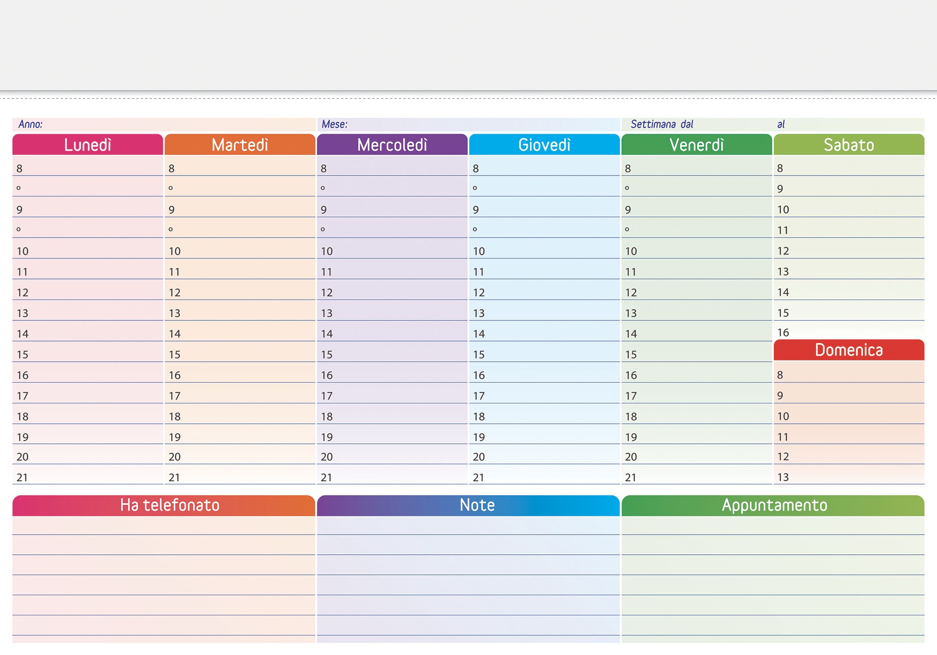
Task: Click the Lunedì column header
Action: coord(88,144)
